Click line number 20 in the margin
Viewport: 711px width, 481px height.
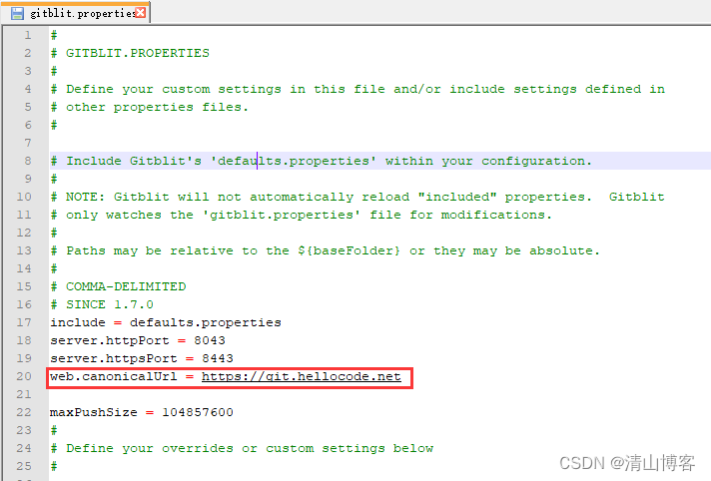pyautogui.click(x=25, y=376)
